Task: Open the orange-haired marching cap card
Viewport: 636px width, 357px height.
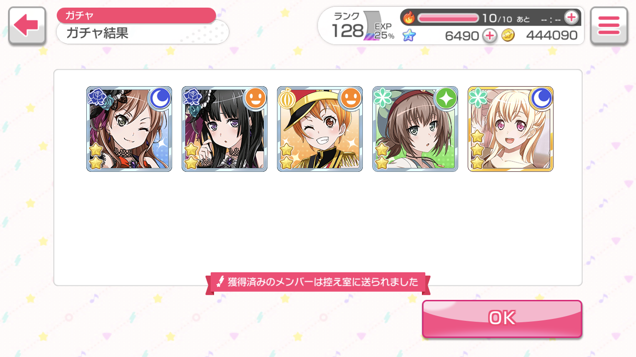Action: [320, 129]
